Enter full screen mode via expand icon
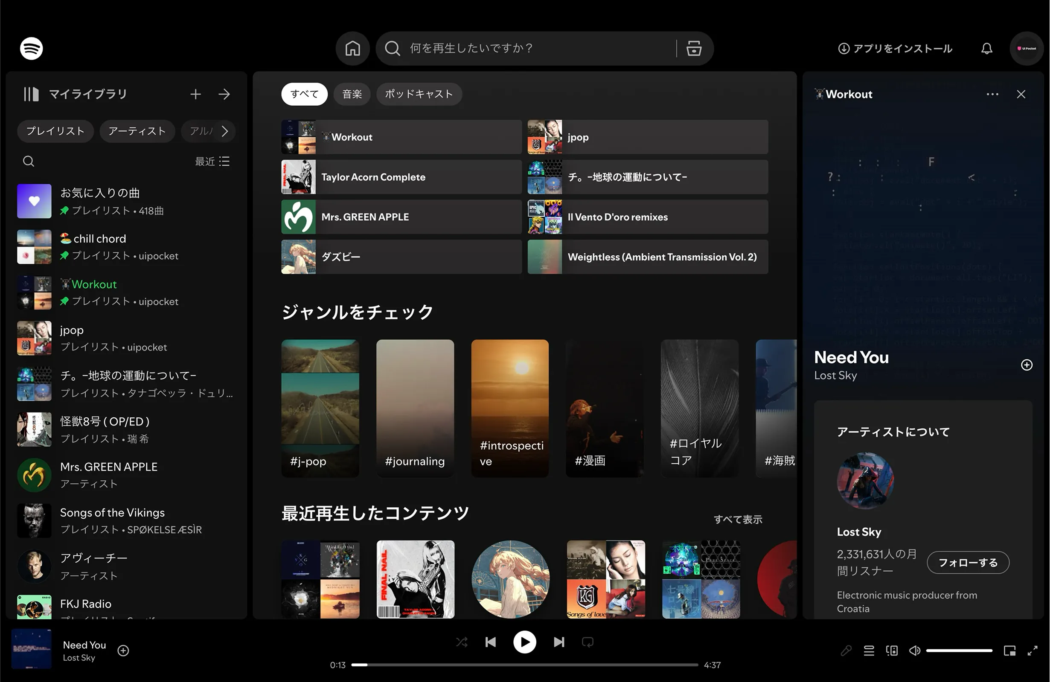 1033,651
